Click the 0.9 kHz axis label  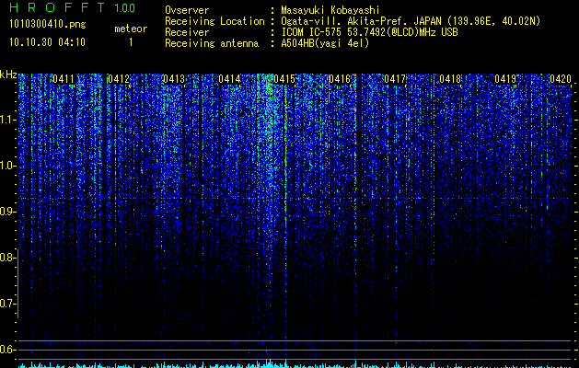(7, 212)
